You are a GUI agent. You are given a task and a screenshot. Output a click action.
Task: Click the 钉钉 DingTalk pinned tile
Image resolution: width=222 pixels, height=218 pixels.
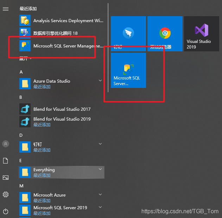[x=128, y=34]
